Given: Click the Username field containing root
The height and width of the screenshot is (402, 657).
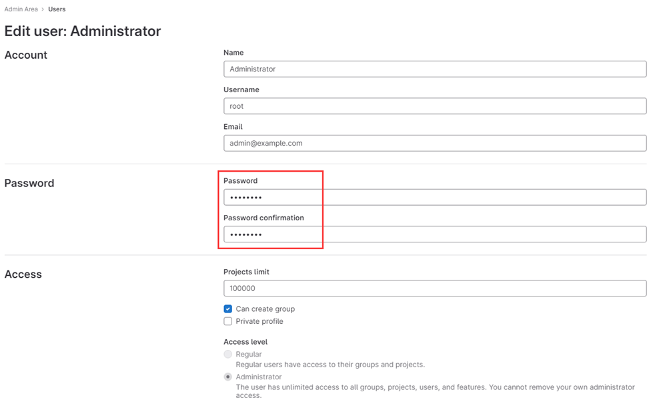Looking at the screenshot, I should coord(435,106).
